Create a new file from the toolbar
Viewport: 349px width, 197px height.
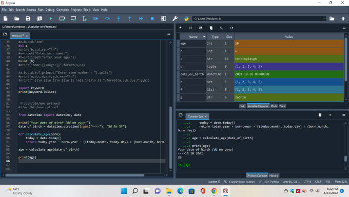coord(6,18)
